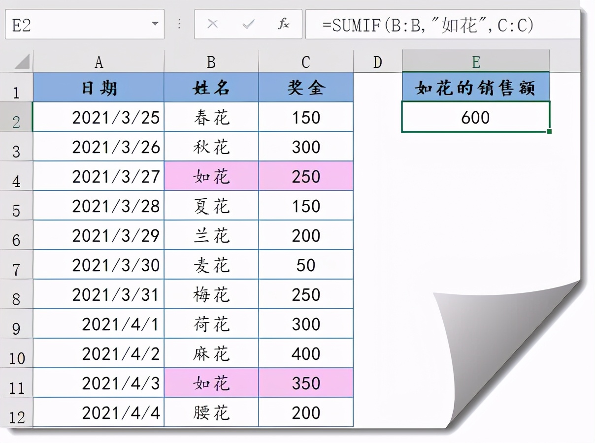
Task: Select column B header
Action: click(x=211, y=62)
